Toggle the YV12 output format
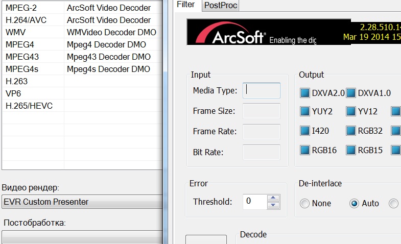The height and width of the screenshot is (244, 401). 351,112
